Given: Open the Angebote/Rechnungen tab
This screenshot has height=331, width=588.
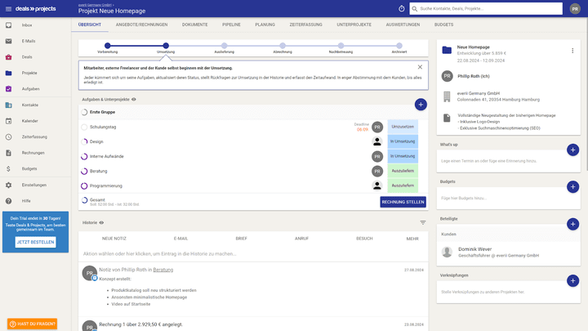Looking at the screenshot, I should pyautogui.click(x=141, y=25).
